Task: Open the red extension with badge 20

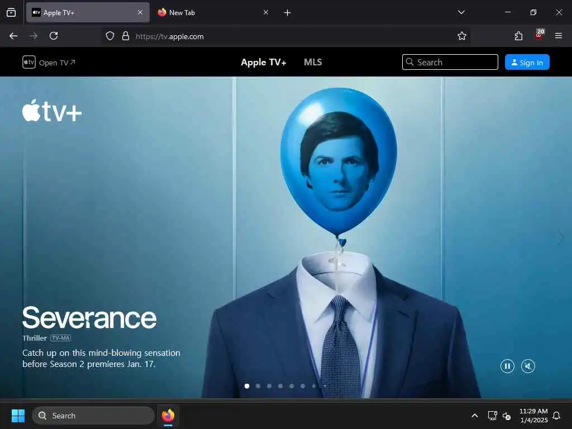Action: pos(539,35)
